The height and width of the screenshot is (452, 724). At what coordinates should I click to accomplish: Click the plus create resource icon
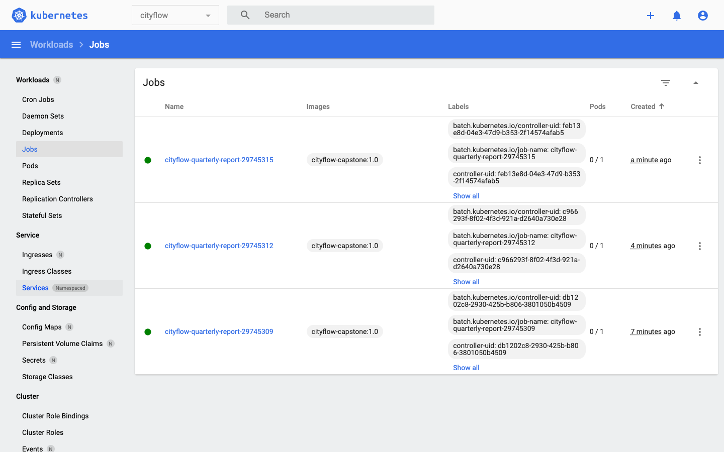point(651,16)
